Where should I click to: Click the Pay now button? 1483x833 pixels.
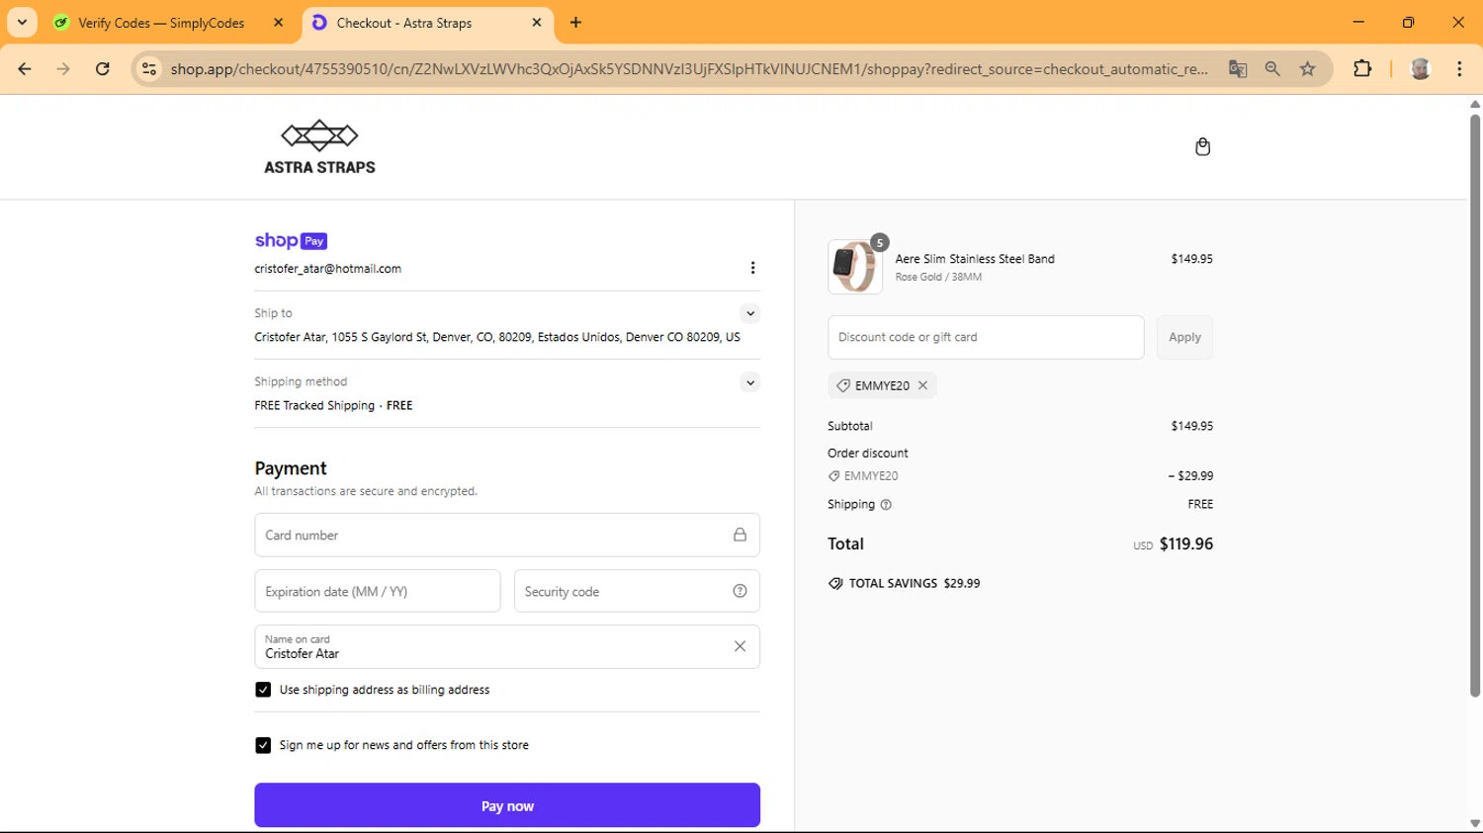point(507,805)
